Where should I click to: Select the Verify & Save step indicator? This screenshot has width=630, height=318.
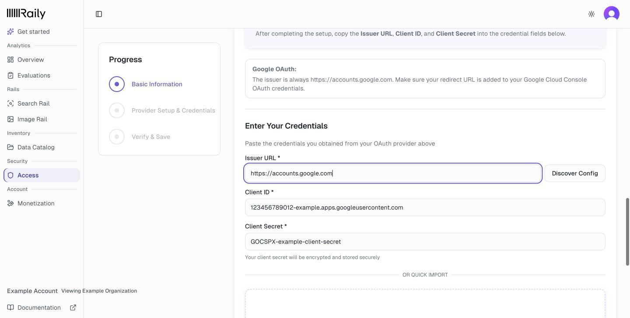click(117, 137)
